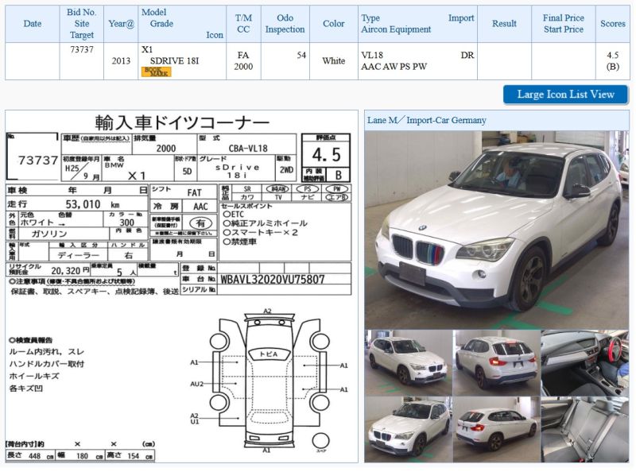Open the dashboard interior thumbnail with red steering cover

pos(585,362)
